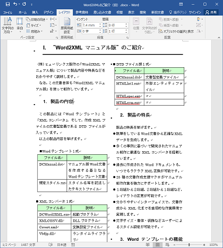Switch to the 参考資料 tab
The image size is (223, 248).
coord(82,12)
